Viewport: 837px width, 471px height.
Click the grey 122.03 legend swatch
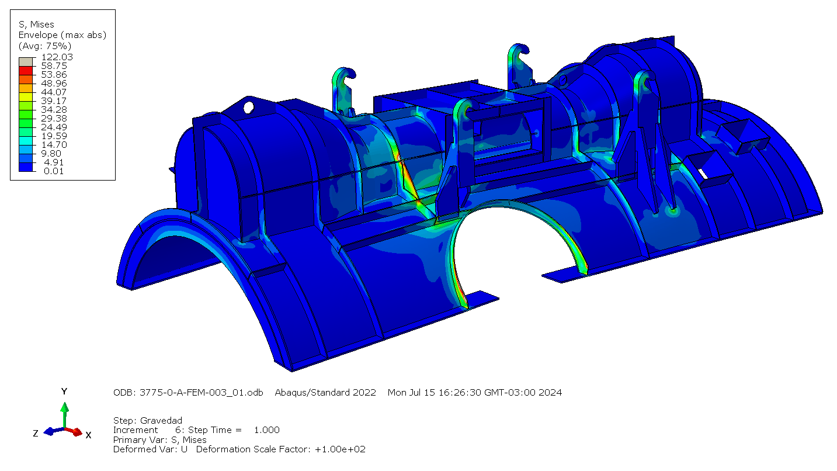26,61
